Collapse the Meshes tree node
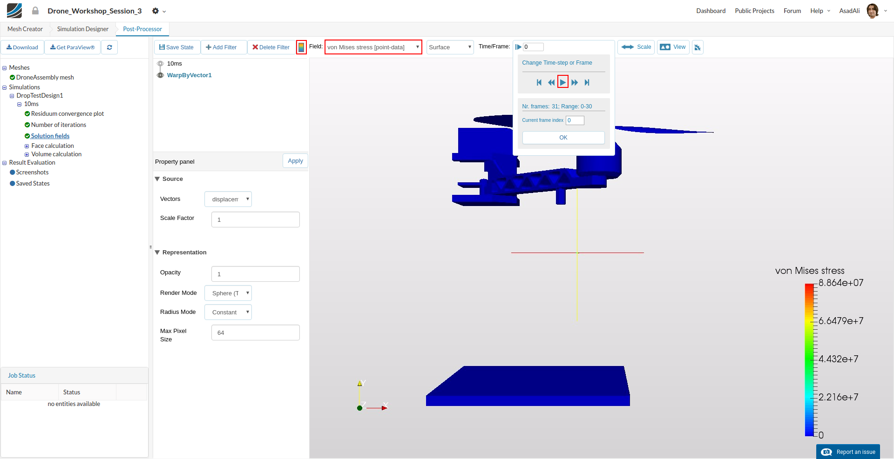This screenshot has height=459, width=894. pyautogui.click(x=5, y=68)
